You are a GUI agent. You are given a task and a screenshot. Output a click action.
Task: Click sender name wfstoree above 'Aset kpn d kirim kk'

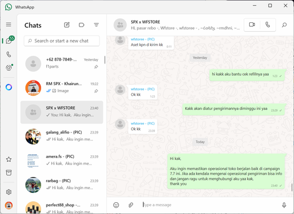tap(143, 39)
